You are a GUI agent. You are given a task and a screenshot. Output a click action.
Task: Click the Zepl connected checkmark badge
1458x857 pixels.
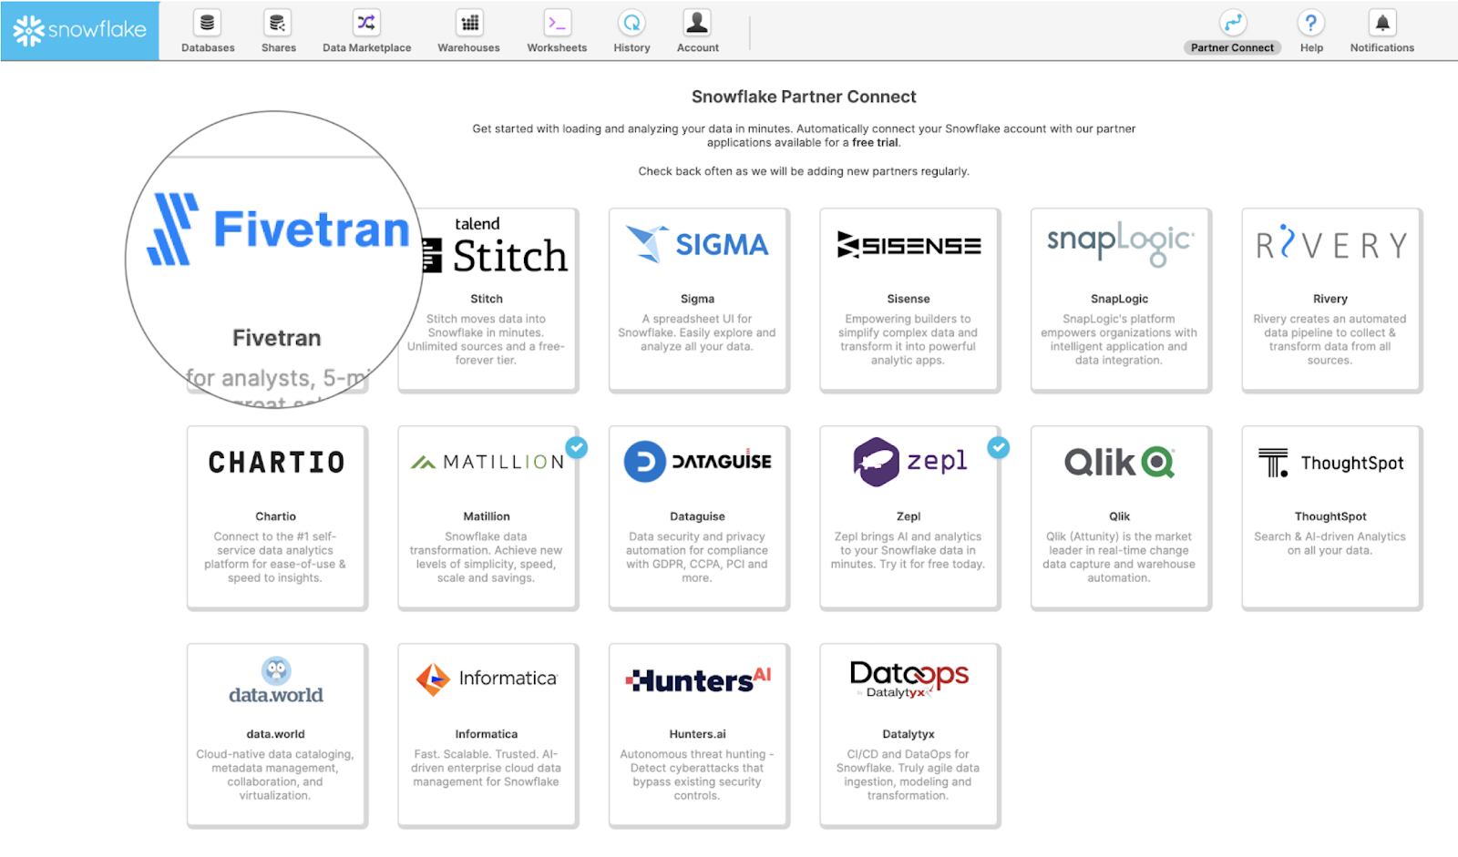click(x=999, y=447)
